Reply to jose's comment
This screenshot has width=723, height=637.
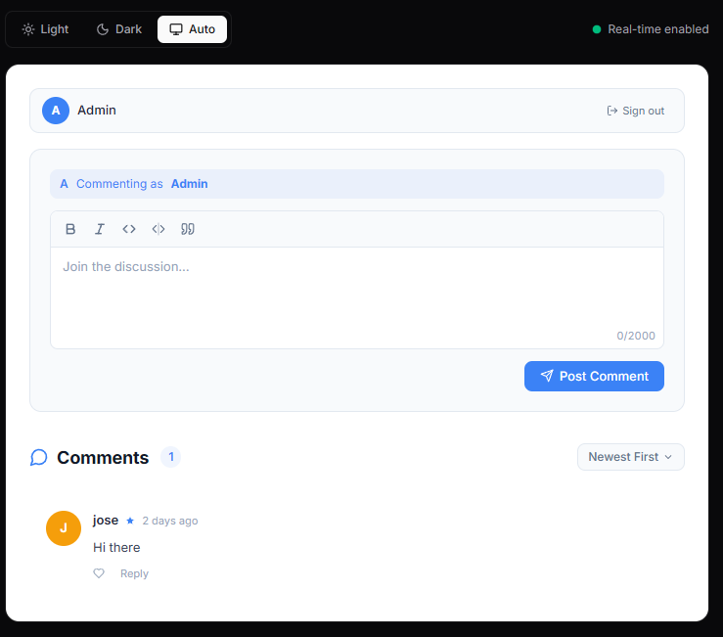tap(134, 573)
